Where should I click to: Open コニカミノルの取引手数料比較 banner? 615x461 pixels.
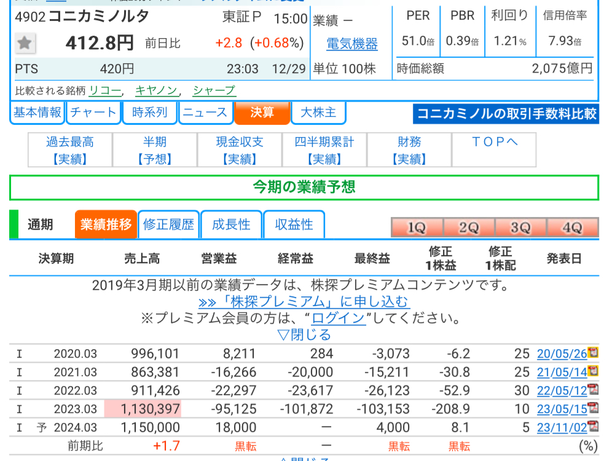click(x=506, y=114)
